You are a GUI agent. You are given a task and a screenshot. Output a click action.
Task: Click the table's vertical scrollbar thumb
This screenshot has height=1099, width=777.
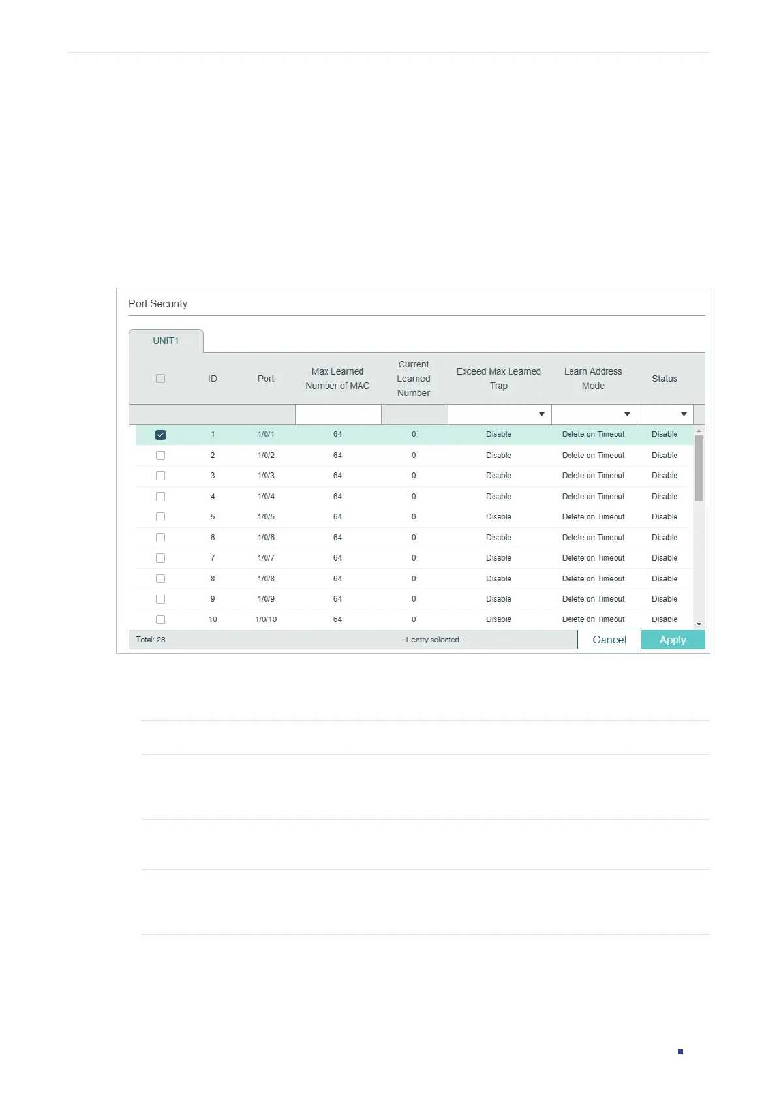699,468
